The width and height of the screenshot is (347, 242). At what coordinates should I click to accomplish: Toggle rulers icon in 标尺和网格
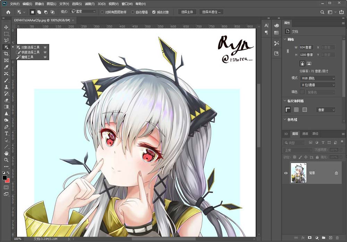coord(288,110)
